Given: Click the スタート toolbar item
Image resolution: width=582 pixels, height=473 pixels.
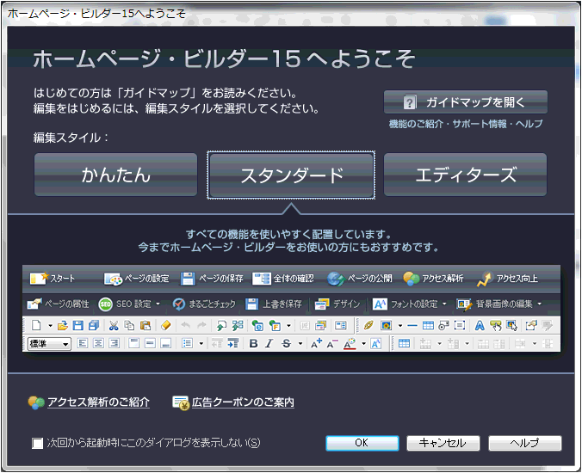Looking at the screenshot, I should tap(53, 279).
